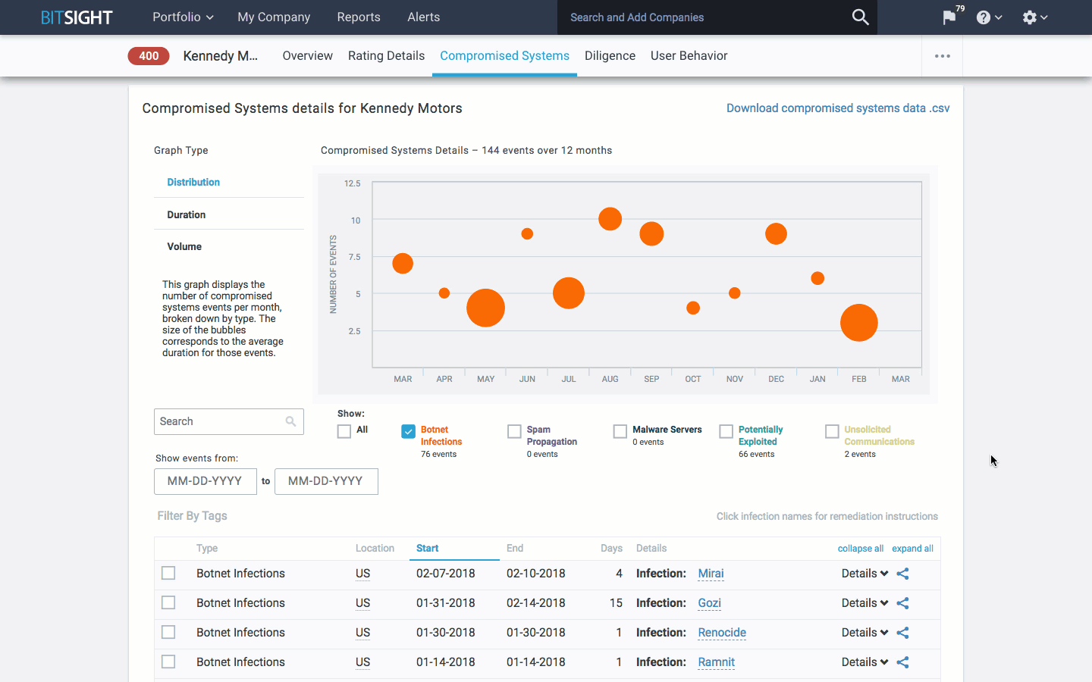The width and height of the screenshot is (1092, 682).
Task: Focus the Search and Add Companies field
Action: 704,17
